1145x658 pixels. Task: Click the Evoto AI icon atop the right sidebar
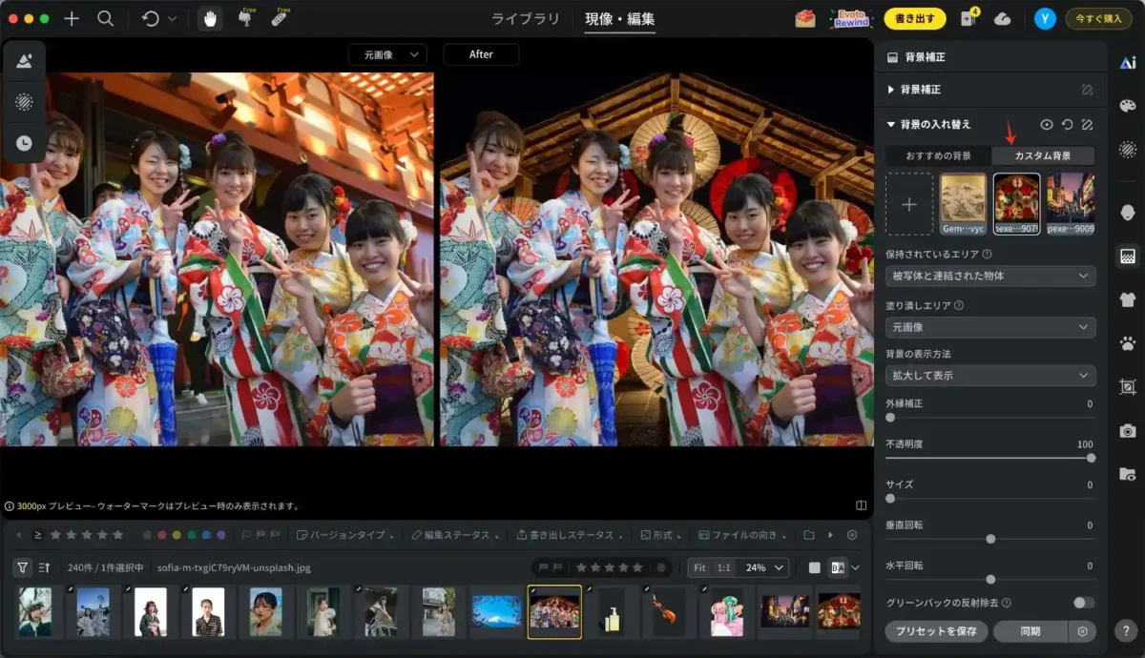pos(1127,59)
